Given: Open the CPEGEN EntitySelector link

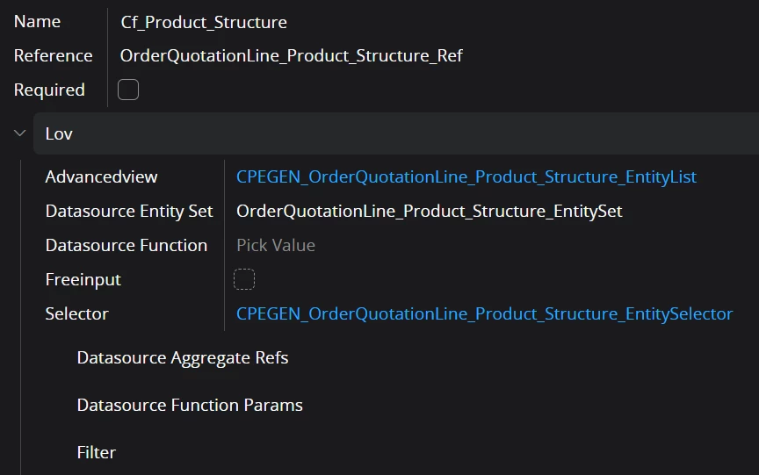Looking at the screenshot, I should [484, 313].
